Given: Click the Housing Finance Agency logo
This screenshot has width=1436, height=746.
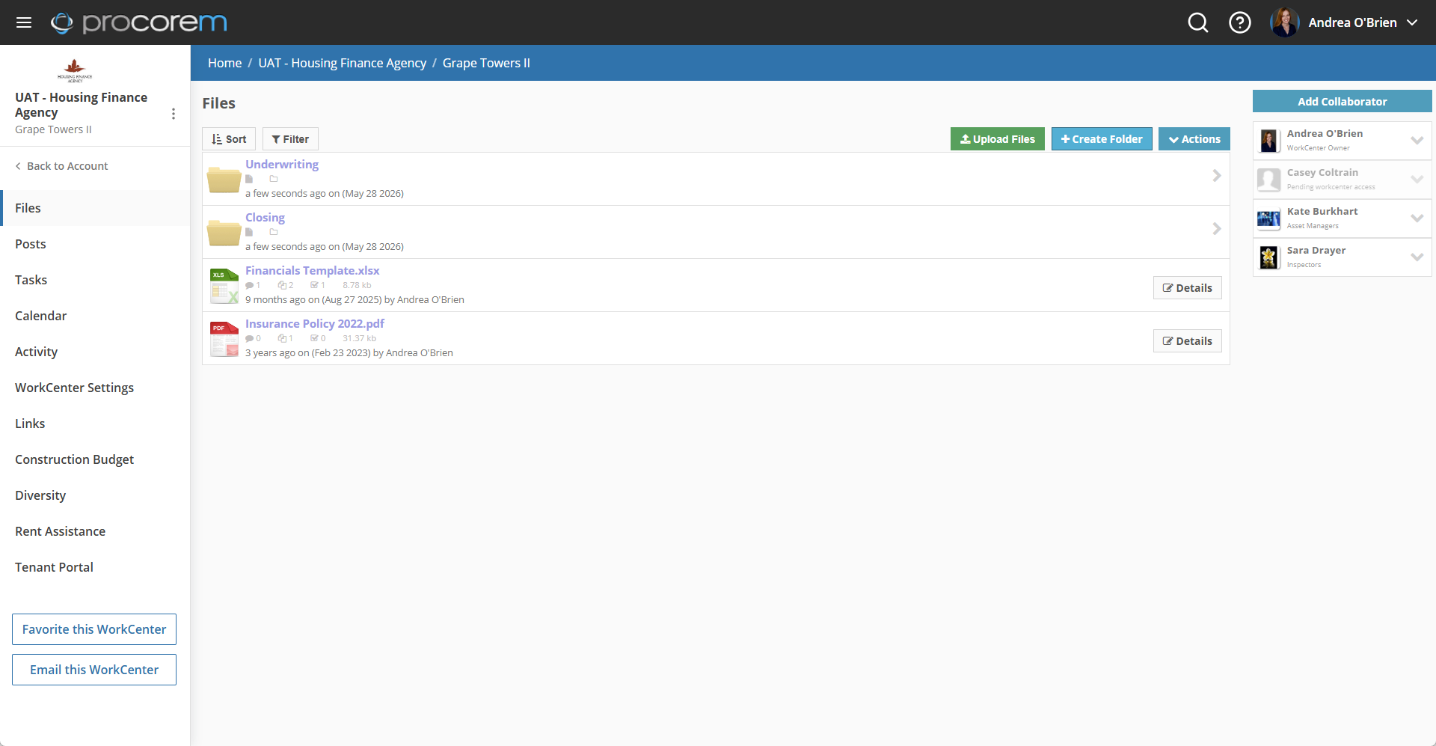Looking at the screenshot, I should click(75, 70).
